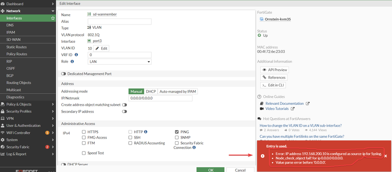Click the Security Fabric icon in sidebar

tap(3, 147)
